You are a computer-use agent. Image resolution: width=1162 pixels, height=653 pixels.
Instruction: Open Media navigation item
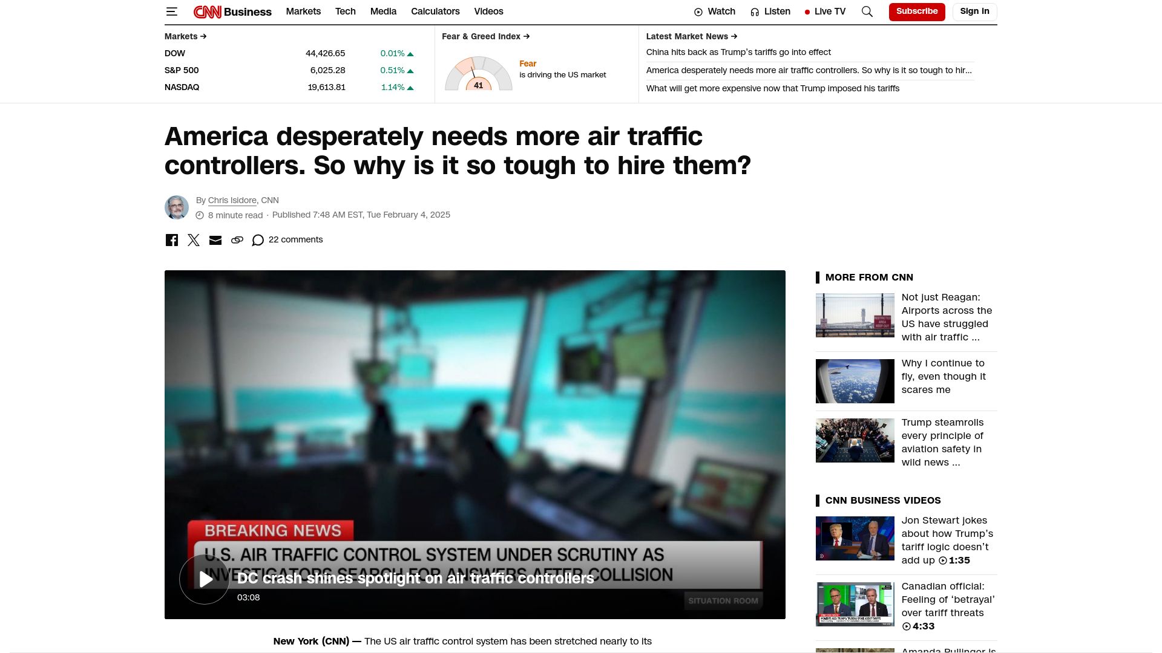[x=383, y=11]
